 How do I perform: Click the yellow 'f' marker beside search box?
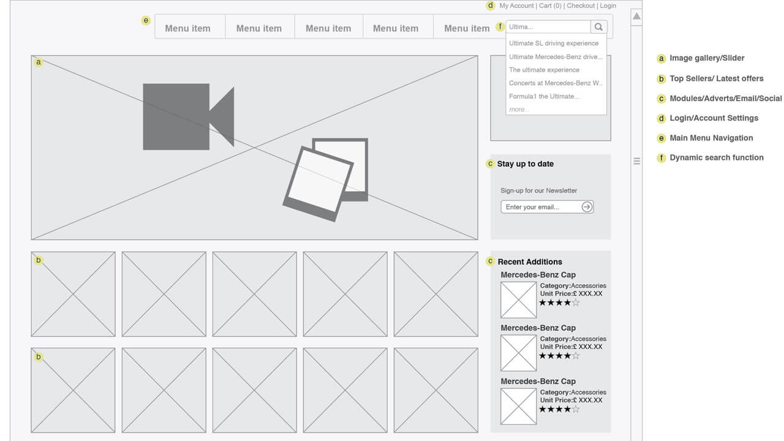[500, 27]
